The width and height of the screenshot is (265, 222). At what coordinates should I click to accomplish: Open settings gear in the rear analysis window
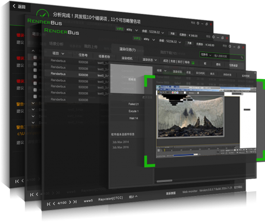tap(198, 23)
